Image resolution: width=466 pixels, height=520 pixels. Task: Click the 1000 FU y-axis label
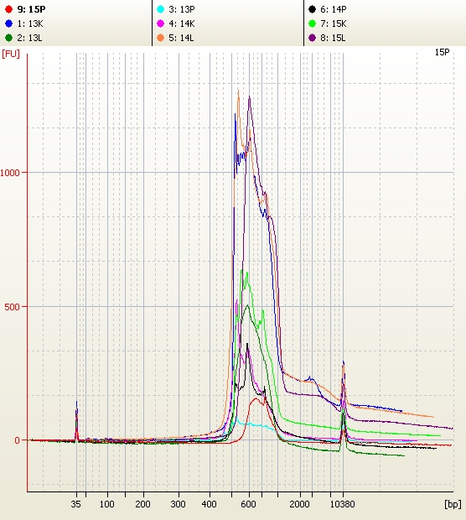point(10,173)
